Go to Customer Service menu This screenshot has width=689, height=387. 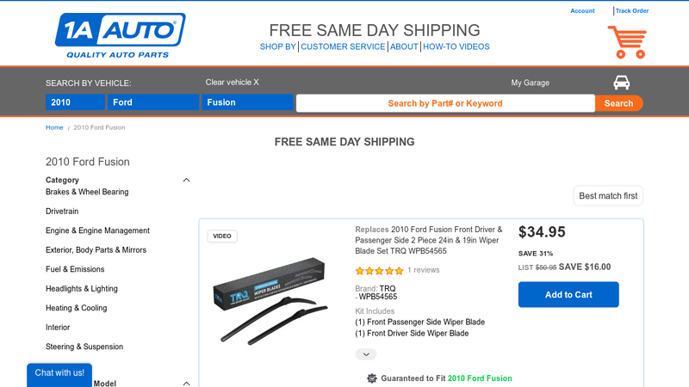point(343,46)
